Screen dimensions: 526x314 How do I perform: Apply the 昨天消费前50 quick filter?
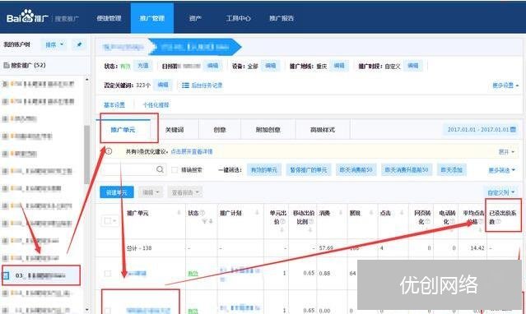click(356, 170)
